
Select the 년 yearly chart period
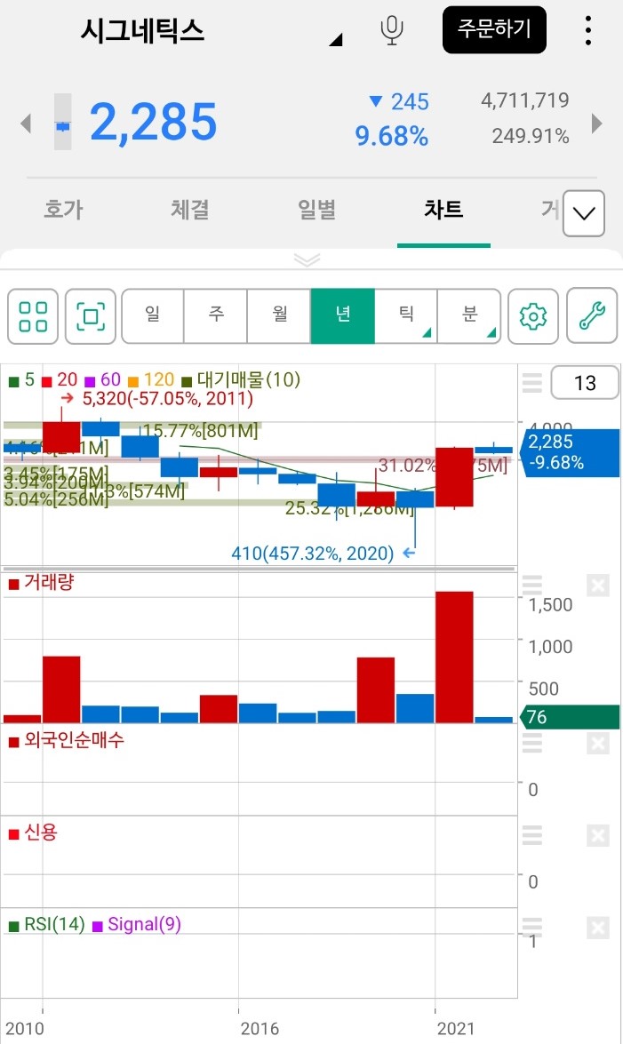tap(342, 316)
